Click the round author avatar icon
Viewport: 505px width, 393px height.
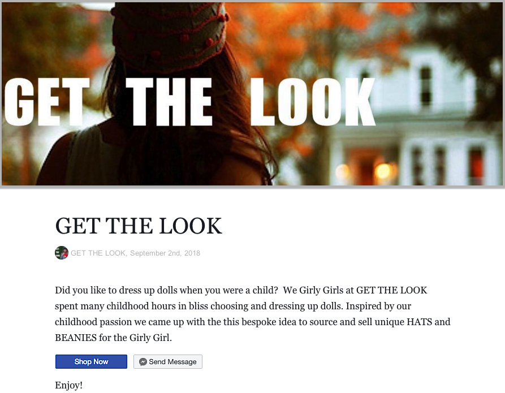pyautogui.click(x=62, y=253)
